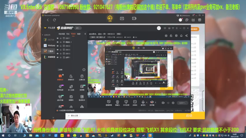Image resolution: width=246 pixels, height=138 pixels.
Task: Add a new scene with the plus button
Action: tap(85, 34)
